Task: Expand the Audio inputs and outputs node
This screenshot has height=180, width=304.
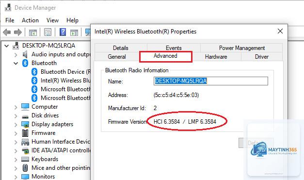Action: (16, 55)
